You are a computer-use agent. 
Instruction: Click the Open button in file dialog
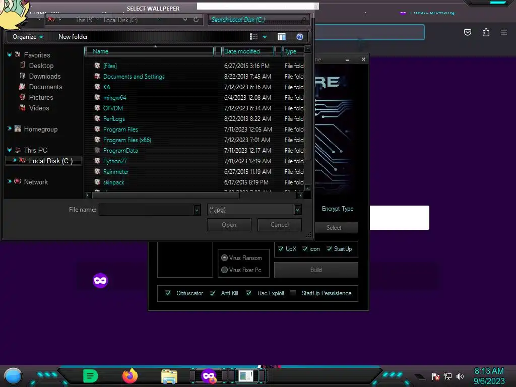click(229, 225)
